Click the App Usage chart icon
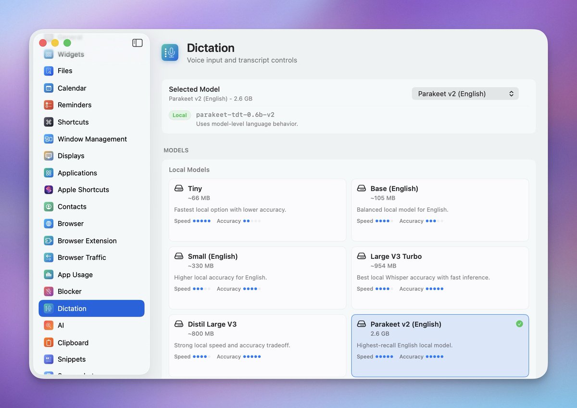577x408 pixels. 49,275
